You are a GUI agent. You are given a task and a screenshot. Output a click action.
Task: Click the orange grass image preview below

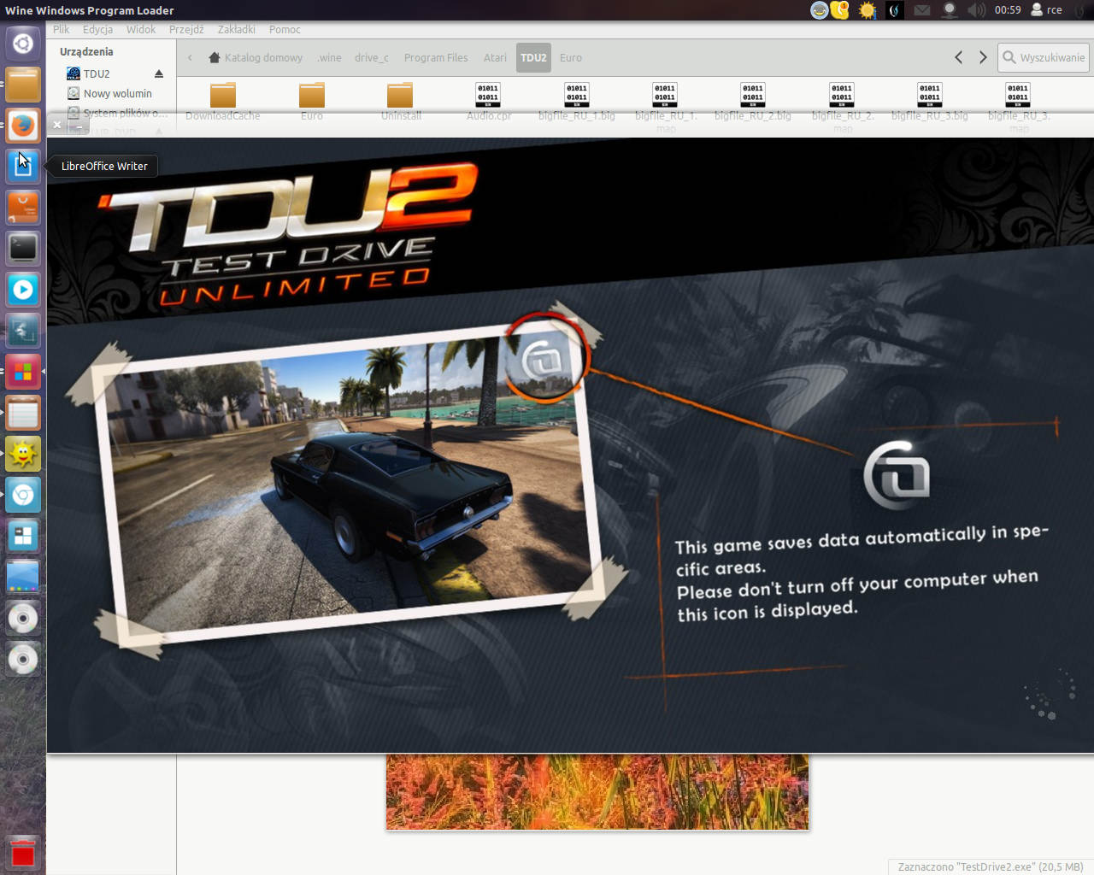click(597, 791)
